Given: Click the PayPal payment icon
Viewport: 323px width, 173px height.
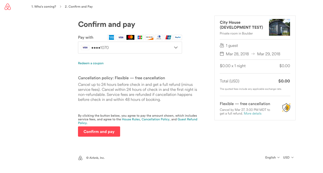Looking at the screenshot, I should pyautogui.click(x=178, y=37).
